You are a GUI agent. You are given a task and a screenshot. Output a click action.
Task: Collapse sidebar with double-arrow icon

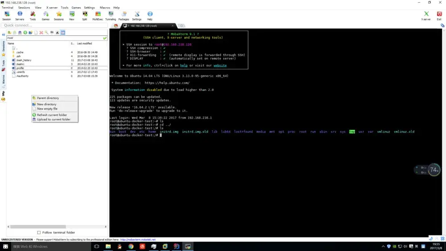point(4,35)
